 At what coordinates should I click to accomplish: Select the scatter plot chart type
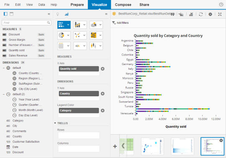[77, 35]
